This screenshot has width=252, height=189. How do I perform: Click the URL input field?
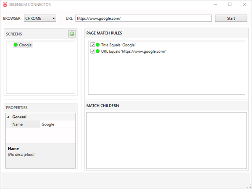tap(144, 18)
